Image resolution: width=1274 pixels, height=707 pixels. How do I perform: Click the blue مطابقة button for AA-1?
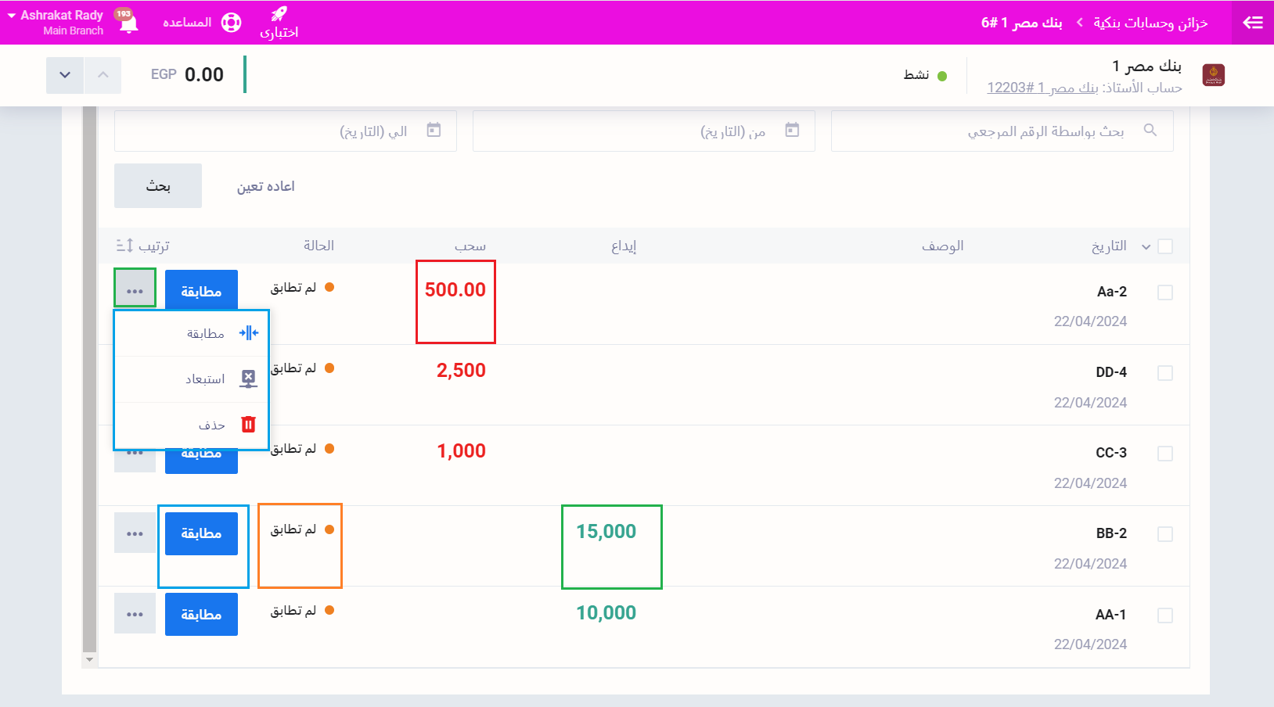[x=201, y=615]
